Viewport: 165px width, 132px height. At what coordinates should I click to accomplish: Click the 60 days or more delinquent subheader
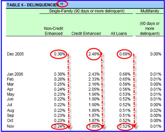click(150, 29)
